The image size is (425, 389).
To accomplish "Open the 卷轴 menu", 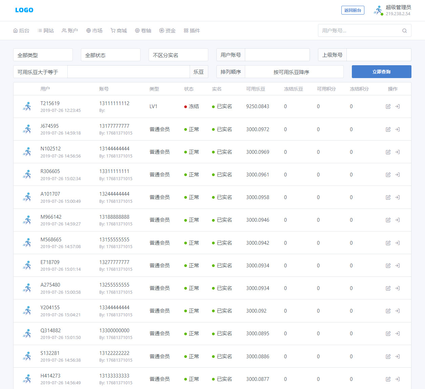I will (143, 31).
